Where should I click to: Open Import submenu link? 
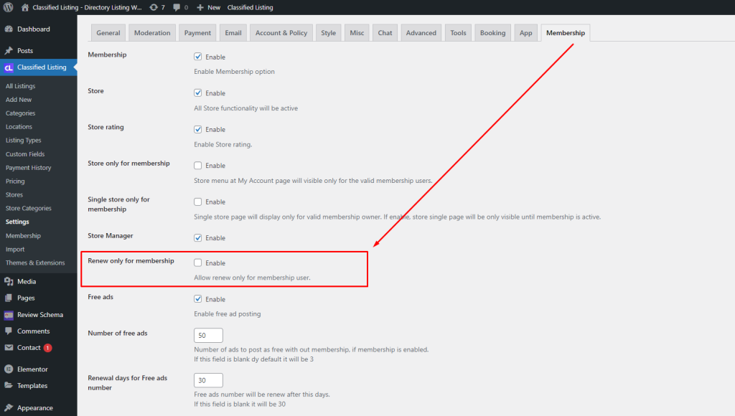coord(15,249)
